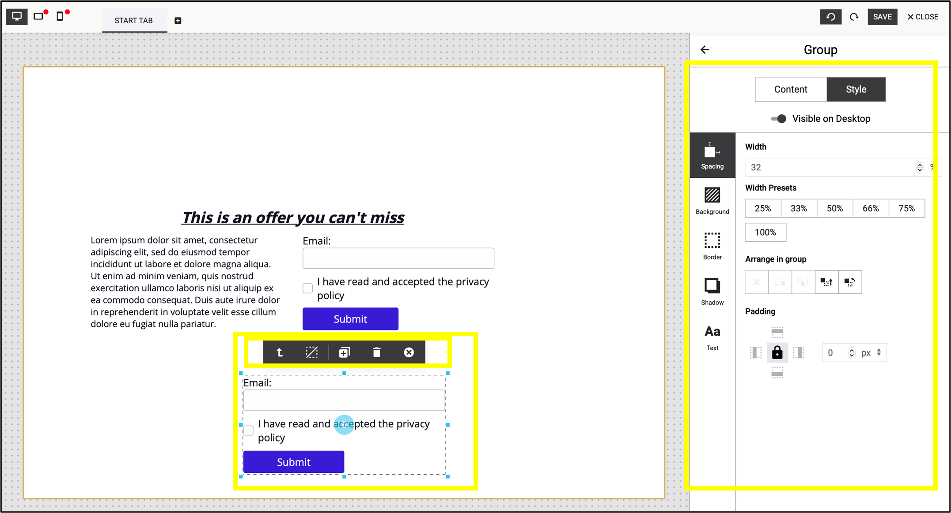Duplicate the selected group via toolbar
Screen dimensions: 951x513
click(344, 352)
